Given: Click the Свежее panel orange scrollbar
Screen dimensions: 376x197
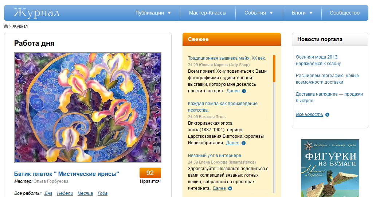Looking at the screenshot, I should [274, 69].
